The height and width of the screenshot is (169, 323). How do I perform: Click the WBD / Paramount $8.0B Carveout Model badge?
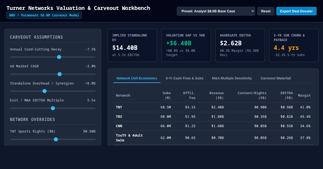(44, 15)
